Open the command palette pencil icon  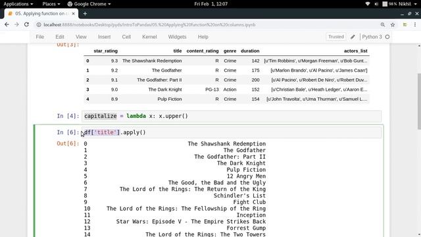point(353,37)
